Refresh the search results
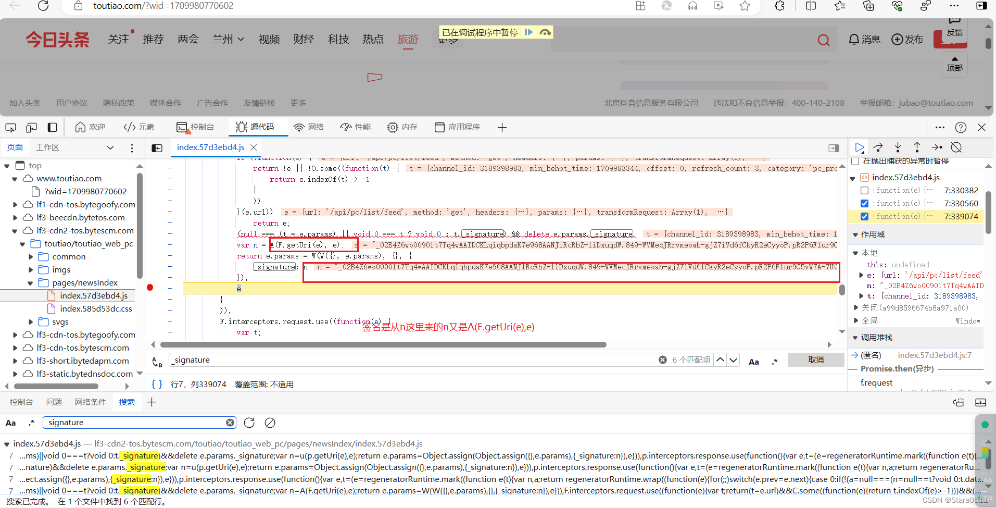Image resolution: width=996 pixels, height=508 pixels. 249,423
